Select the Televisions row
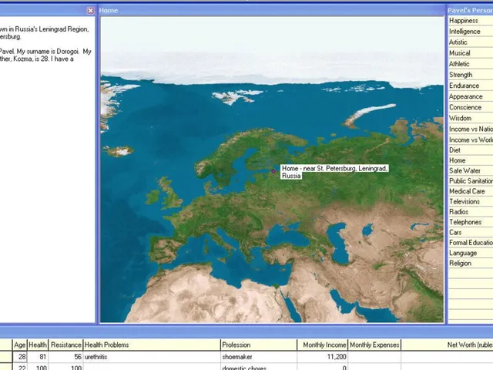Screen dimensions: 493x370 [x=471, y=202]
